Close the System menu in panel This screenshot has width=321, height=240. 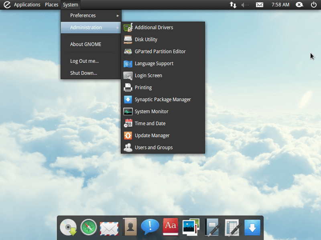pyautogui.click(x=71, y=5)
